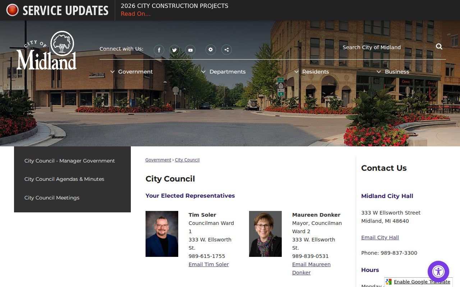
Task: Open City Council Agendas & Minutes
Action: [x=64, y=179]
